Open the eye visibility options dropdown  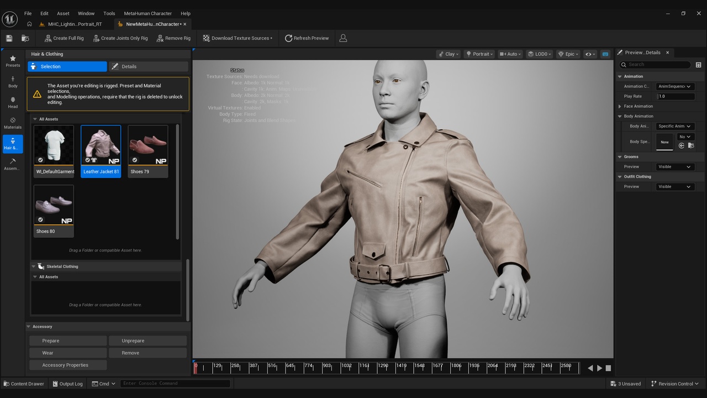click(590, 54)
